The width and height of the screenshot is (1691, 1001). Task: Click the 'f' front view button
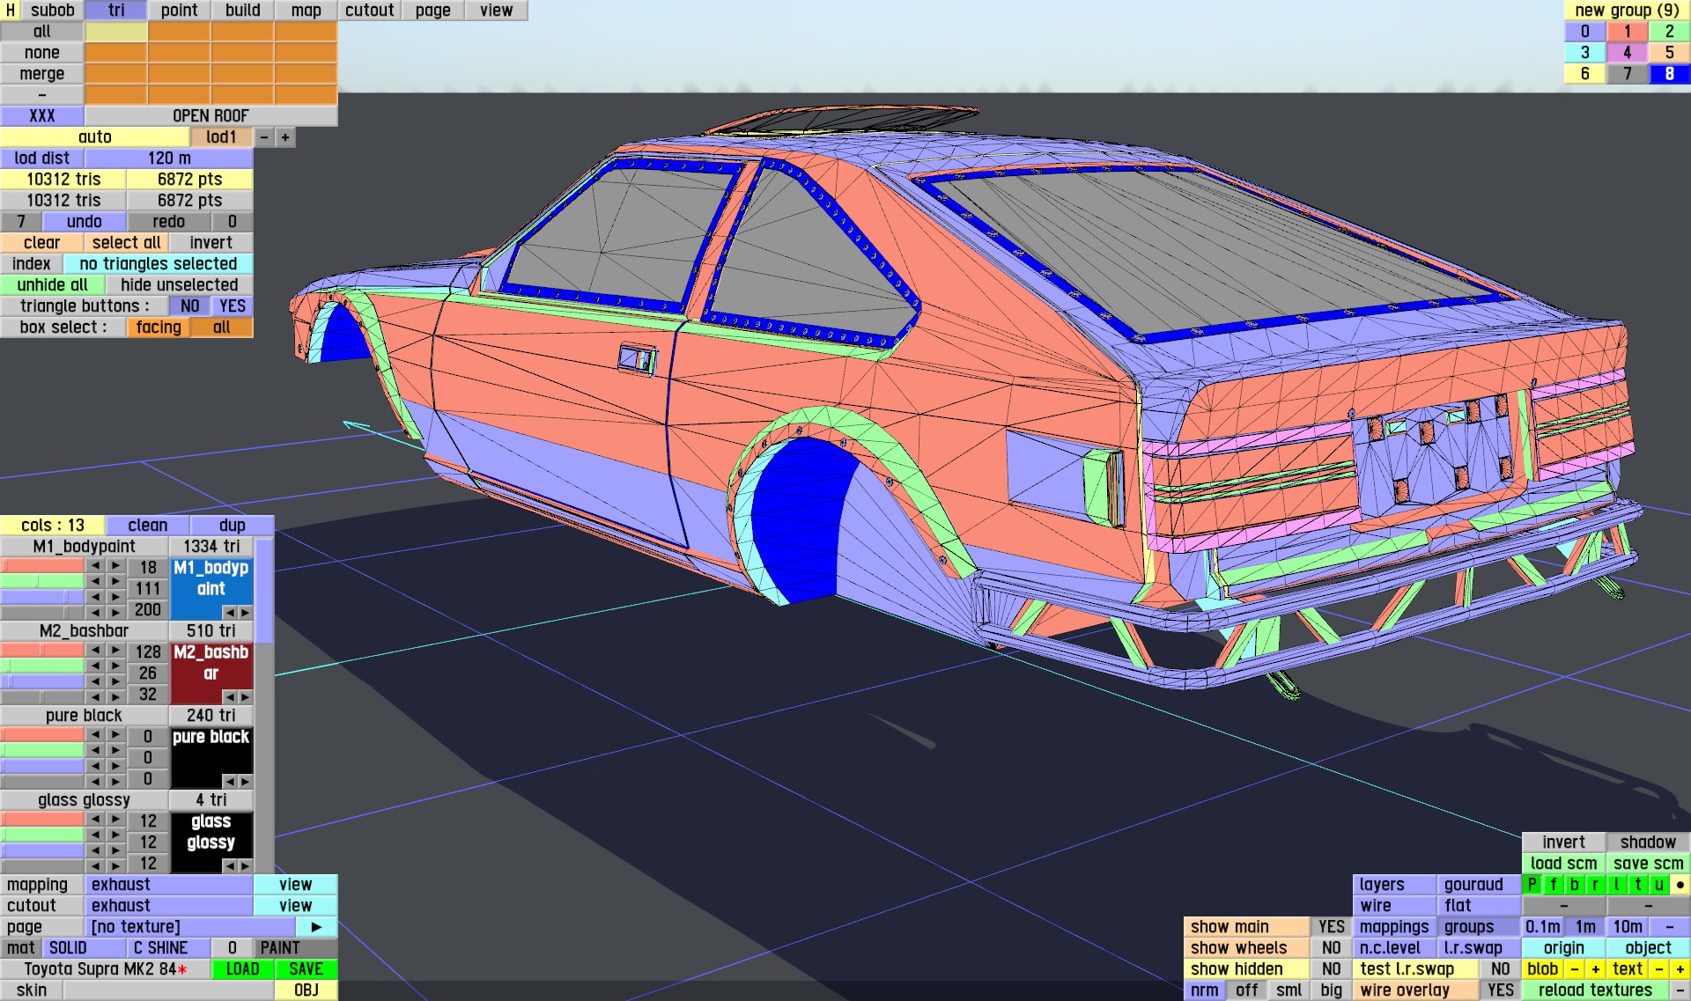[1553, 885]
